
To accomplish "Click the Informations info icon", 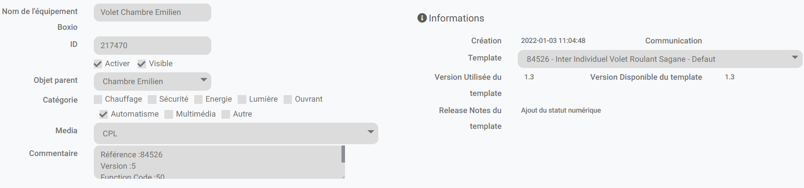I will [422, 18].
